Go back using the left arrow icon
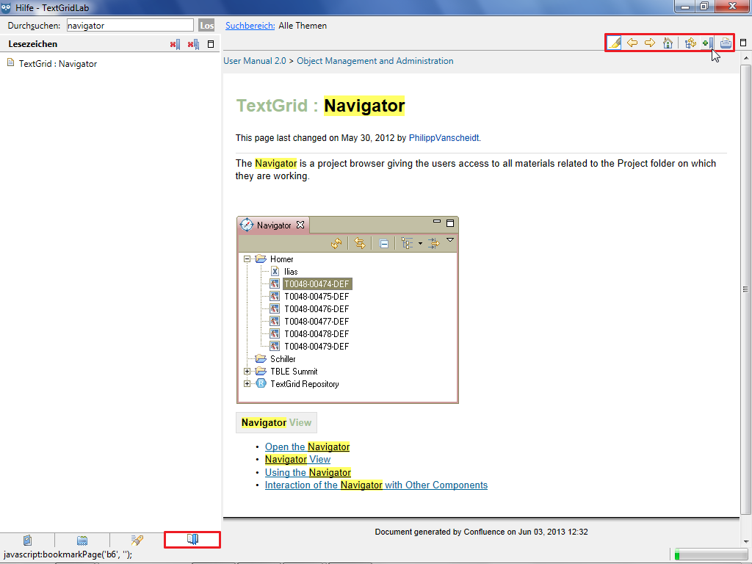This screenshot has height=564, width=752. (x=632, y=43)
